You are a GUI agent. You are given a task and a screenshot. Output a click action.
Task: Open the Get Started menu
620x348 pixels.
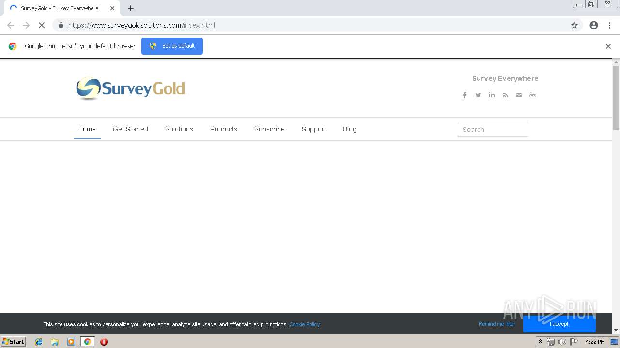pyautogui.click(x=130, y=129)
